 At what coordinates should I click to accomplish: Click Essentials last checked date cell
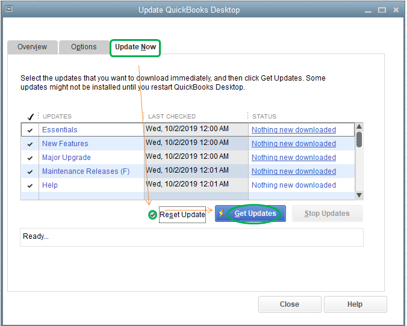196,129
